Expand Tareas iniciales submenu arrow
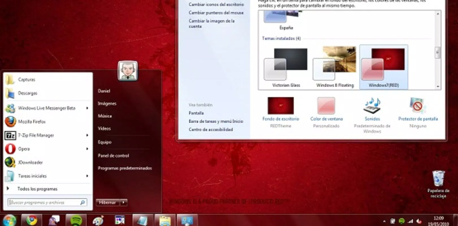The image size is (458, 226). click(x=87, y=176)
